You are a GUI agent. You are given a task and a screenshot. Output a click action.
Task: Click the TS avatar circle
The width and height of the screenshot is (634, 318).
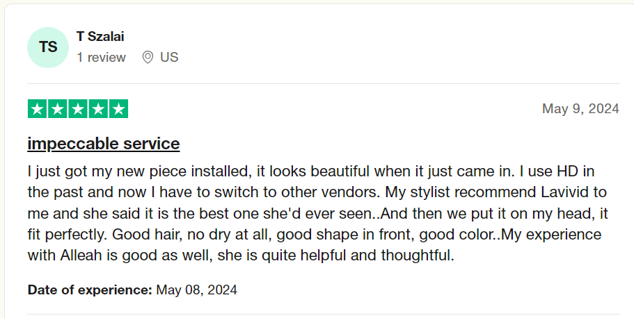tap(48, 48)
